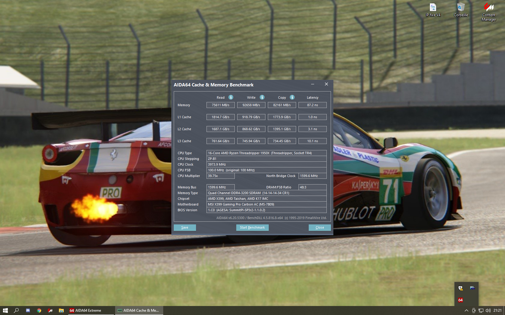Open the volume speaker tray icon
This screenshot has width=505, height=315.
[x=488, y=310]
